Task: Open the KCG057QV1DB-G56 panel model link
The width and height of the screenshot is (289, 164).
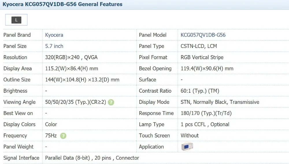Action: click(x=203, y=35)
